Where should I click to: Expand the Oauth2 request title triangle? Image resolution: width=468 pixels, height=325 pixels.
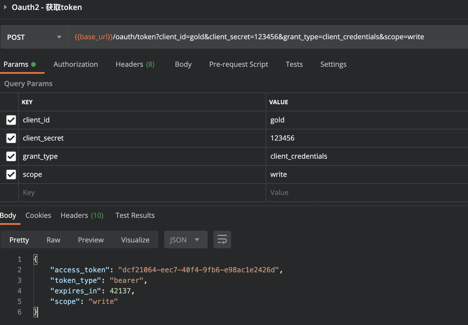[x=5, y=7]
